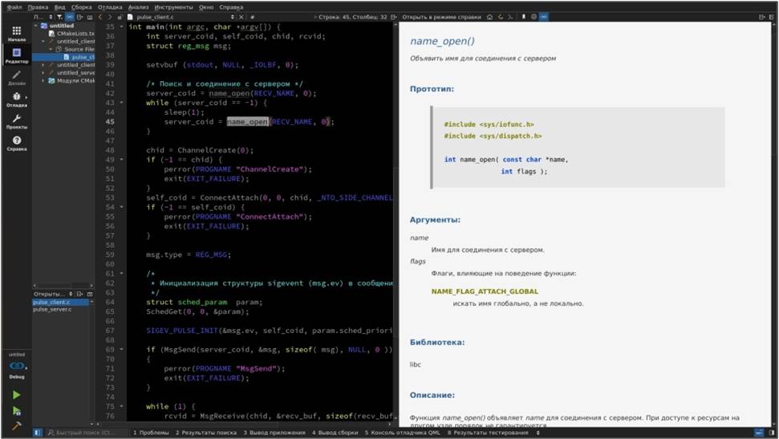Show the 8 Результаты тестирования pane
779x439 pixels.
tap(488, 433)
